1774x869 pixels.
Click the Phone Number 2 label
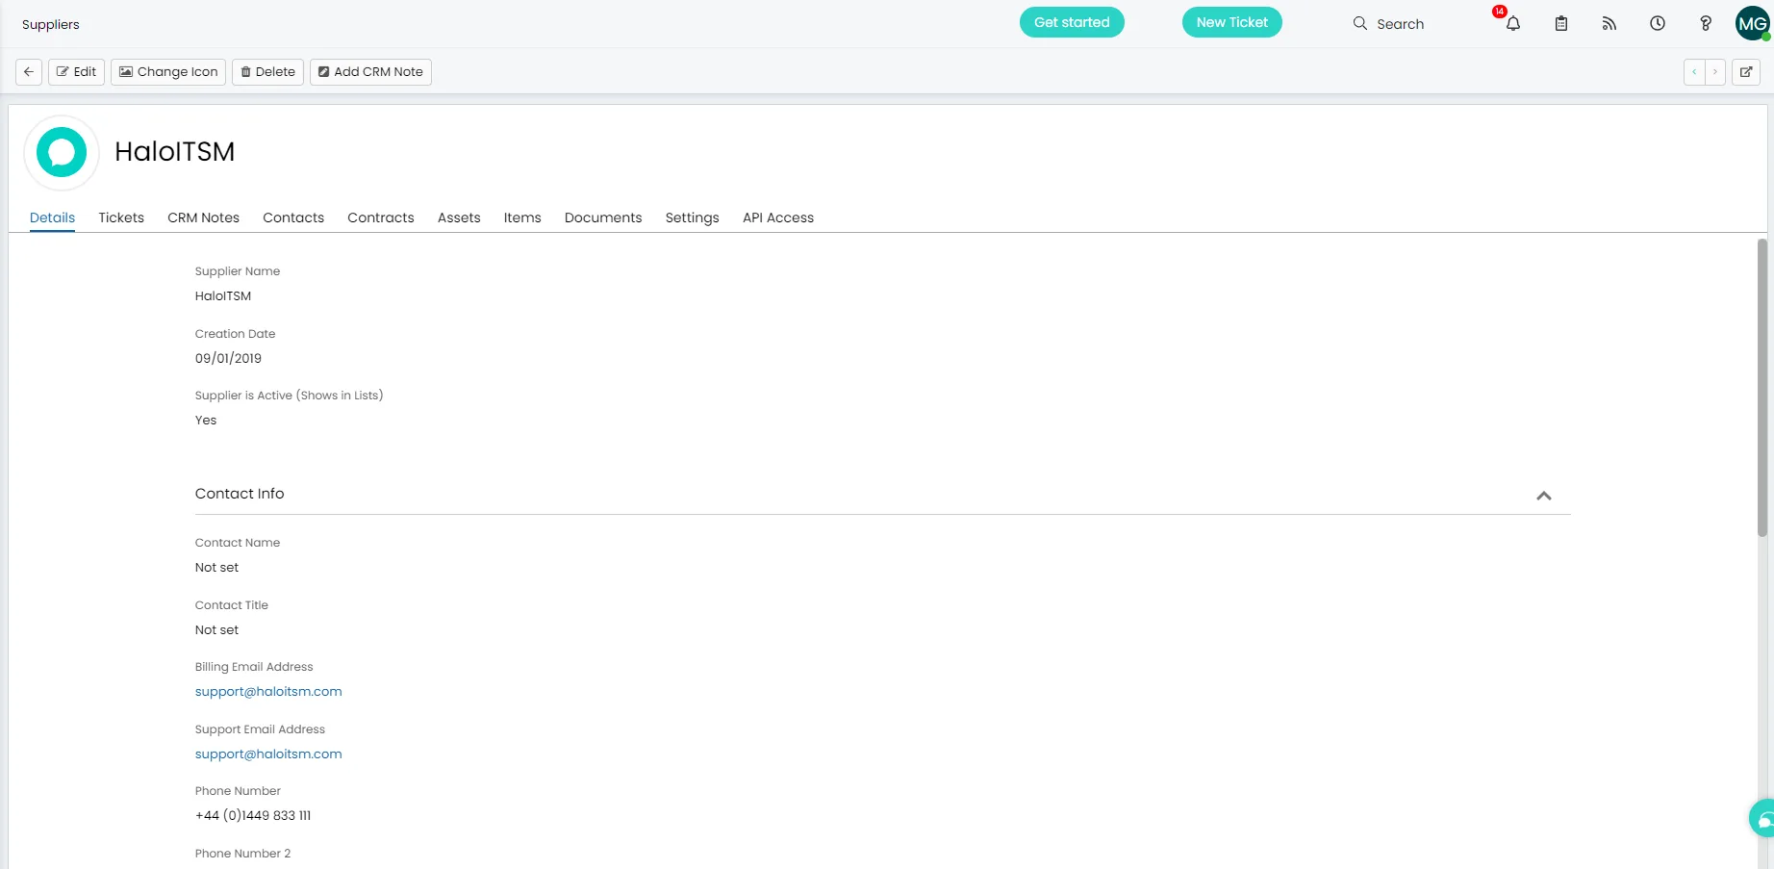click(242, 854)
